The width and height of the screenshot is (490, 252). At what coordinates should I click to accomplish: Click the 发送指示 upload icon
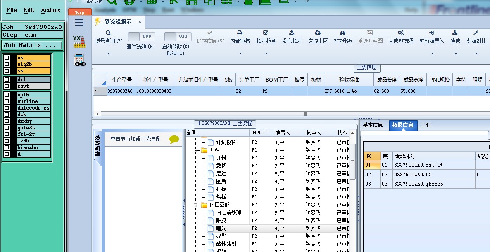click(x=292, y=33)
